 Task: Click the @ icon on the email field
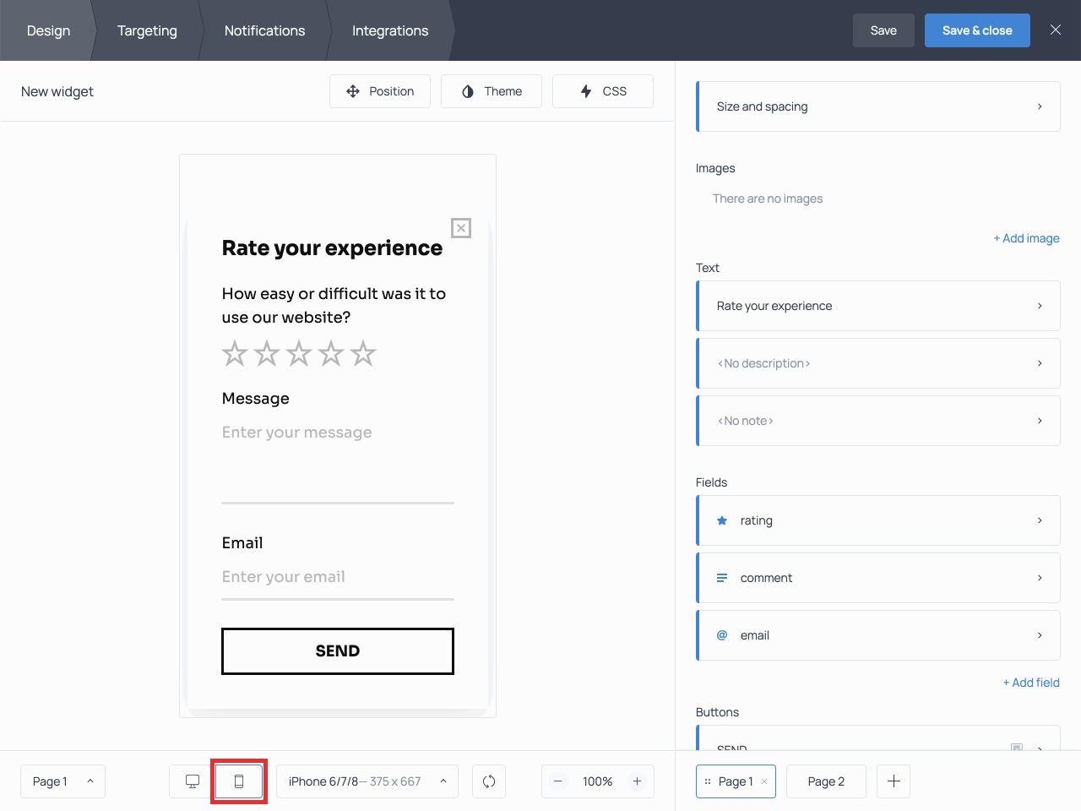point(721,635)
